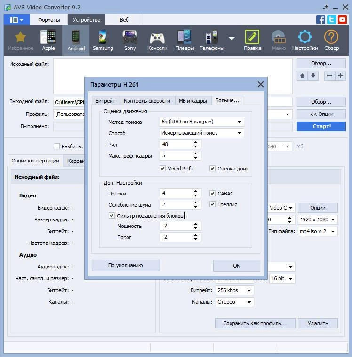Image resolution: width=352 pixels, height=357 pixels.
Task: Click the blue Старт! button
Action: (x=321, y=126)
